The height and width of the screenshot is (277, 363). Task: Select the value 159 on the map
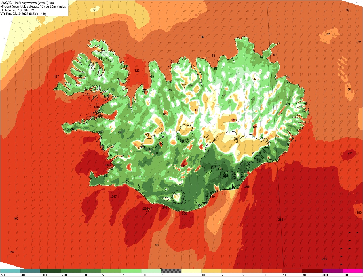pos(212,197)
